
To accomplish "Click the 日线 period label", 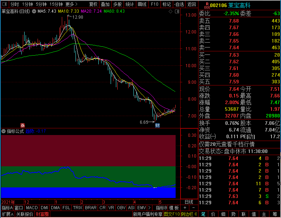I will pyautogui.click(x=189, y=202).
